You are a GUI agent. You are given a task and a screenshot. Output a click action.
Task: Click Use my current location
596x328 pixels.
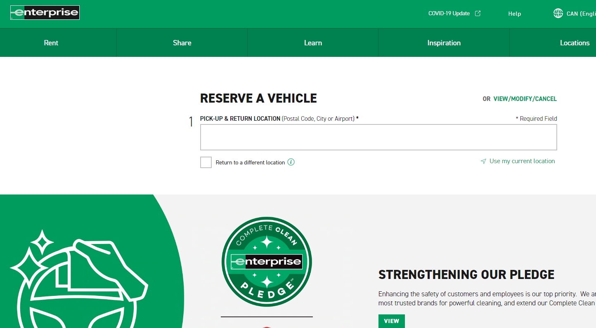522,161
